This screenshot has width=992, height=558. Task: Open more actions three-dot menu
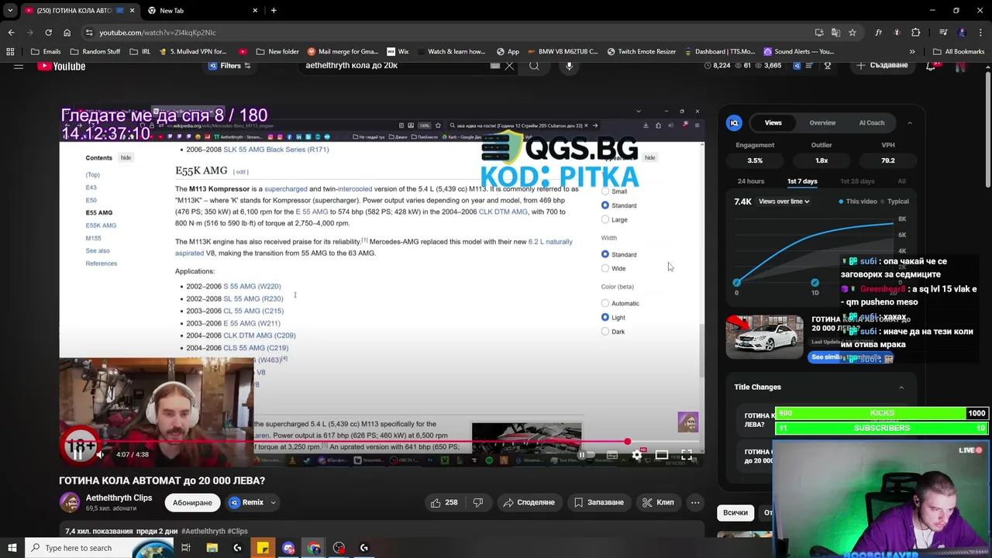click(695, 502)
